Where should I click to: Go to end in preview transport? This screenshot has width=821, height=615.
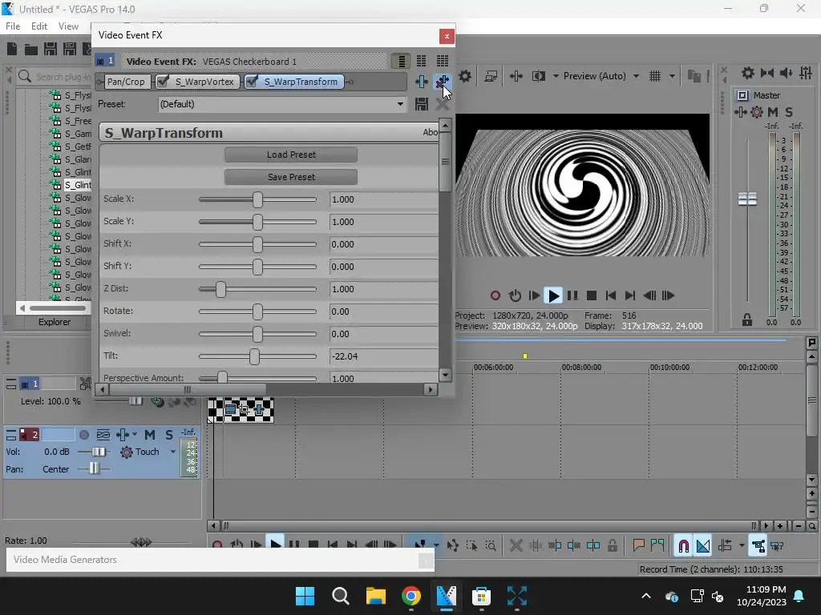pyautogui.click(x=630, y=296)
